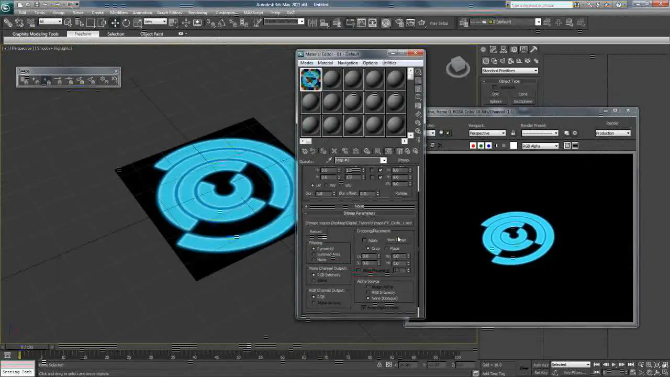Open the Display command panel tab
This screenshot has width=670, height=377.
(523, 49)
